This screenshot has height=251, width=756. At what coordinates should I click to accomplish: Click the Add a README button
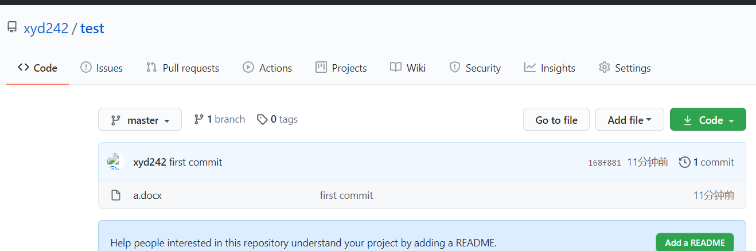click(x=695, y=242)
